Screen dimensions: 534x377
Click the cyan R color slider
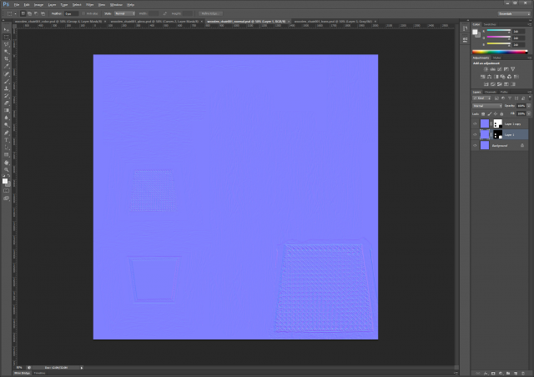(x=499, y=31)
